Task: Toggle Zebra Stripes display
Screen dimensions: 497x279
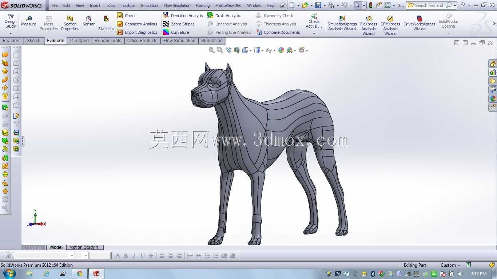Action: (x=179, y=24)
